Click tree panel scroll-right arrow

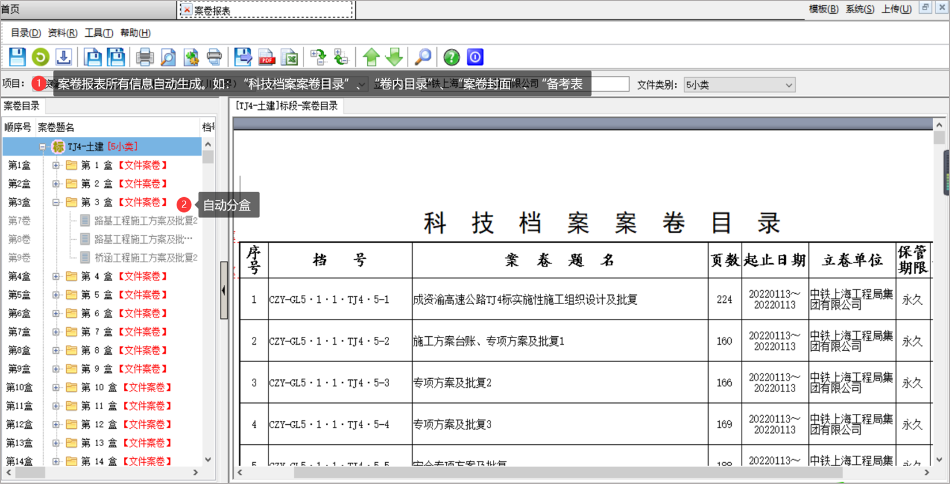[x=195, y=472]
